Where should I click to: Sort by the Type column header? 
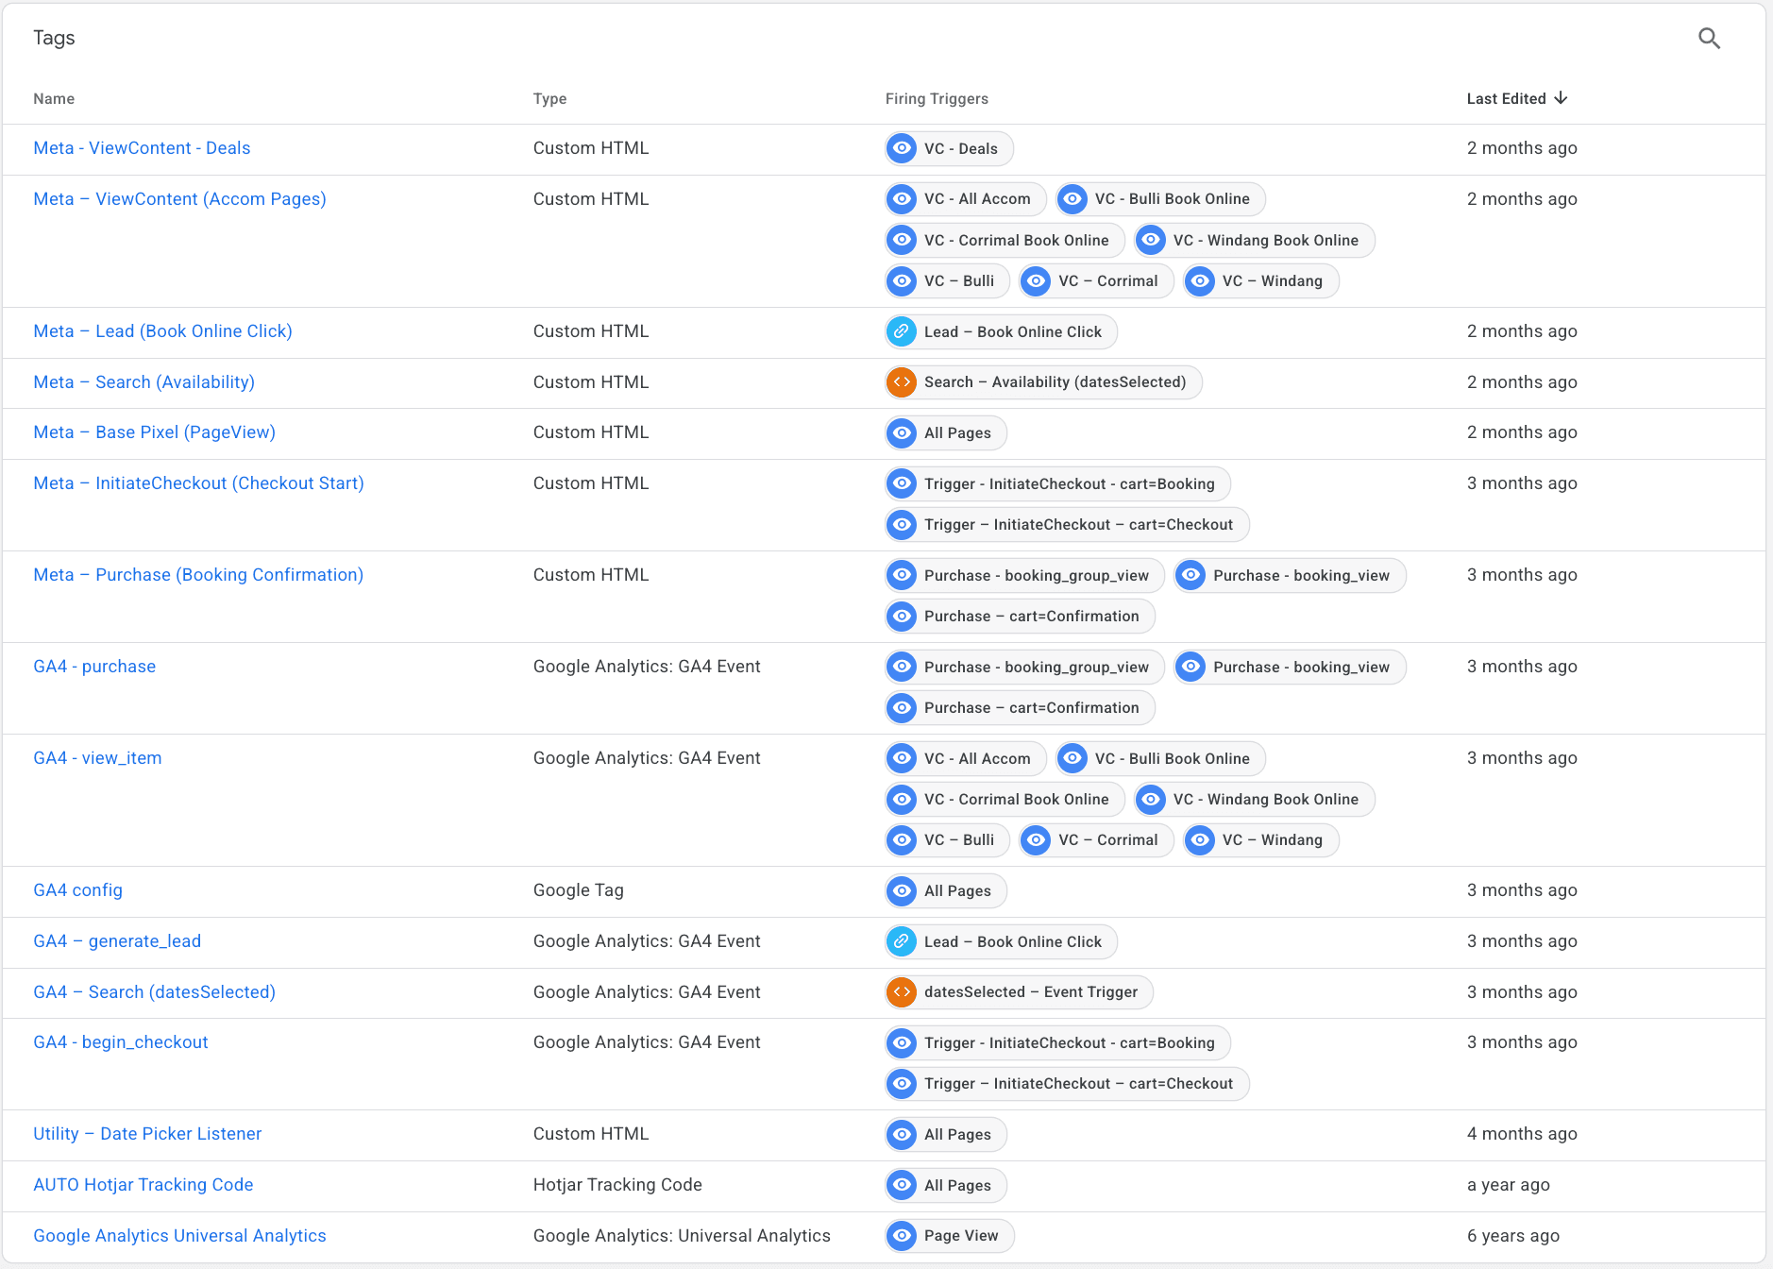coord(549,99)
